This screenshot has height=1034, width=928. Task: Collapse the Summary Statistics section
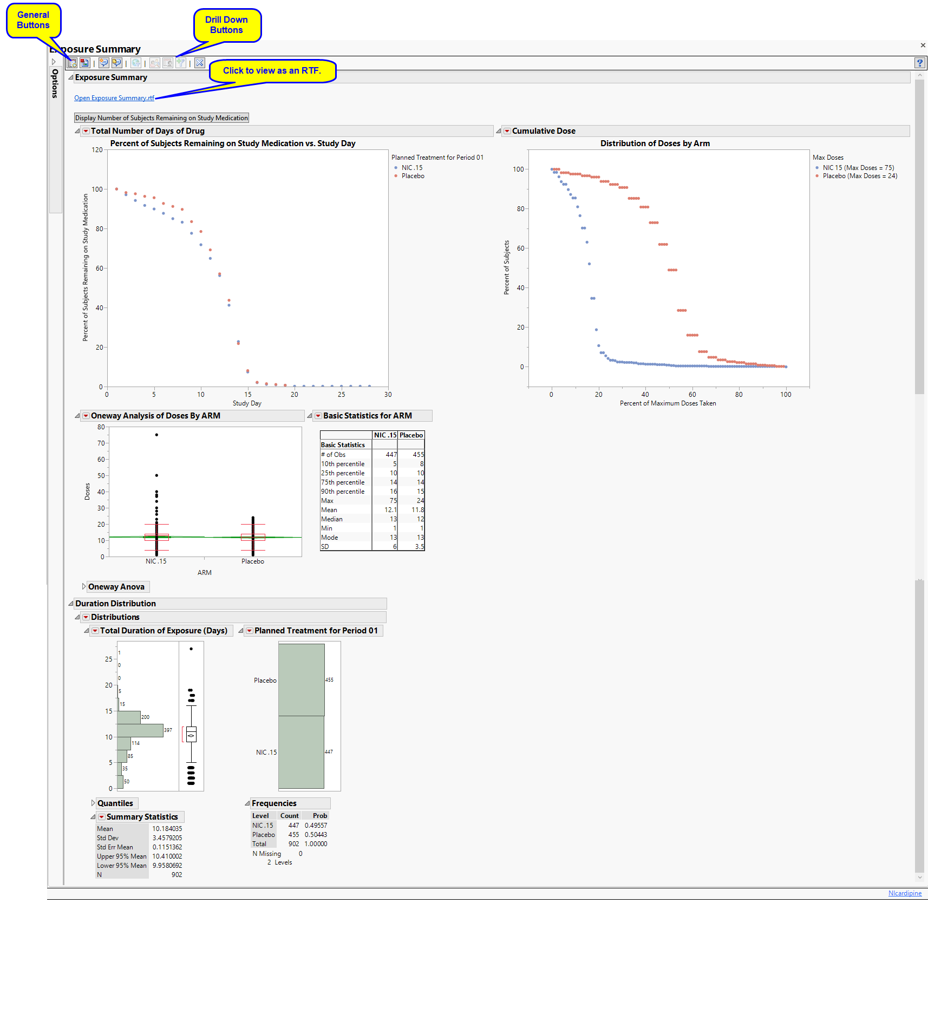[x=93, y=817]
